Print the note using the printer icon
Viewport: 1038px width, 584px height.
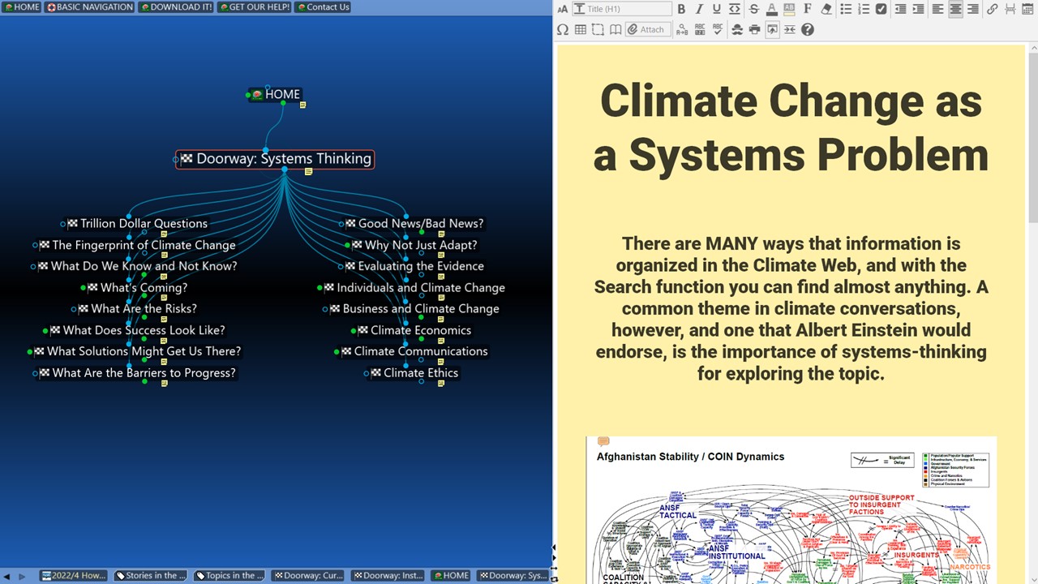754,30
